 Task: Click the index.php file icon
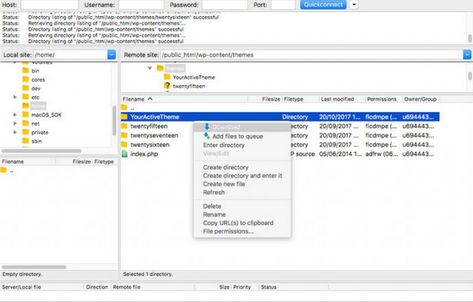pyautogui.click(x=124, y=154)
